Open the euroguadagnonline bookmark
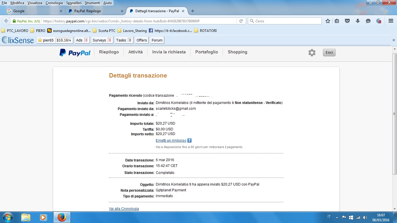 (x=69, y=30)
